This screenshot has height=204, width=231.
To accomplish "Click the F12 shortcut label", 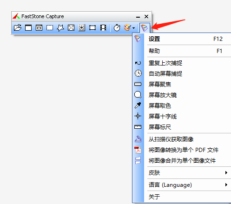I will tap(218, 39).
